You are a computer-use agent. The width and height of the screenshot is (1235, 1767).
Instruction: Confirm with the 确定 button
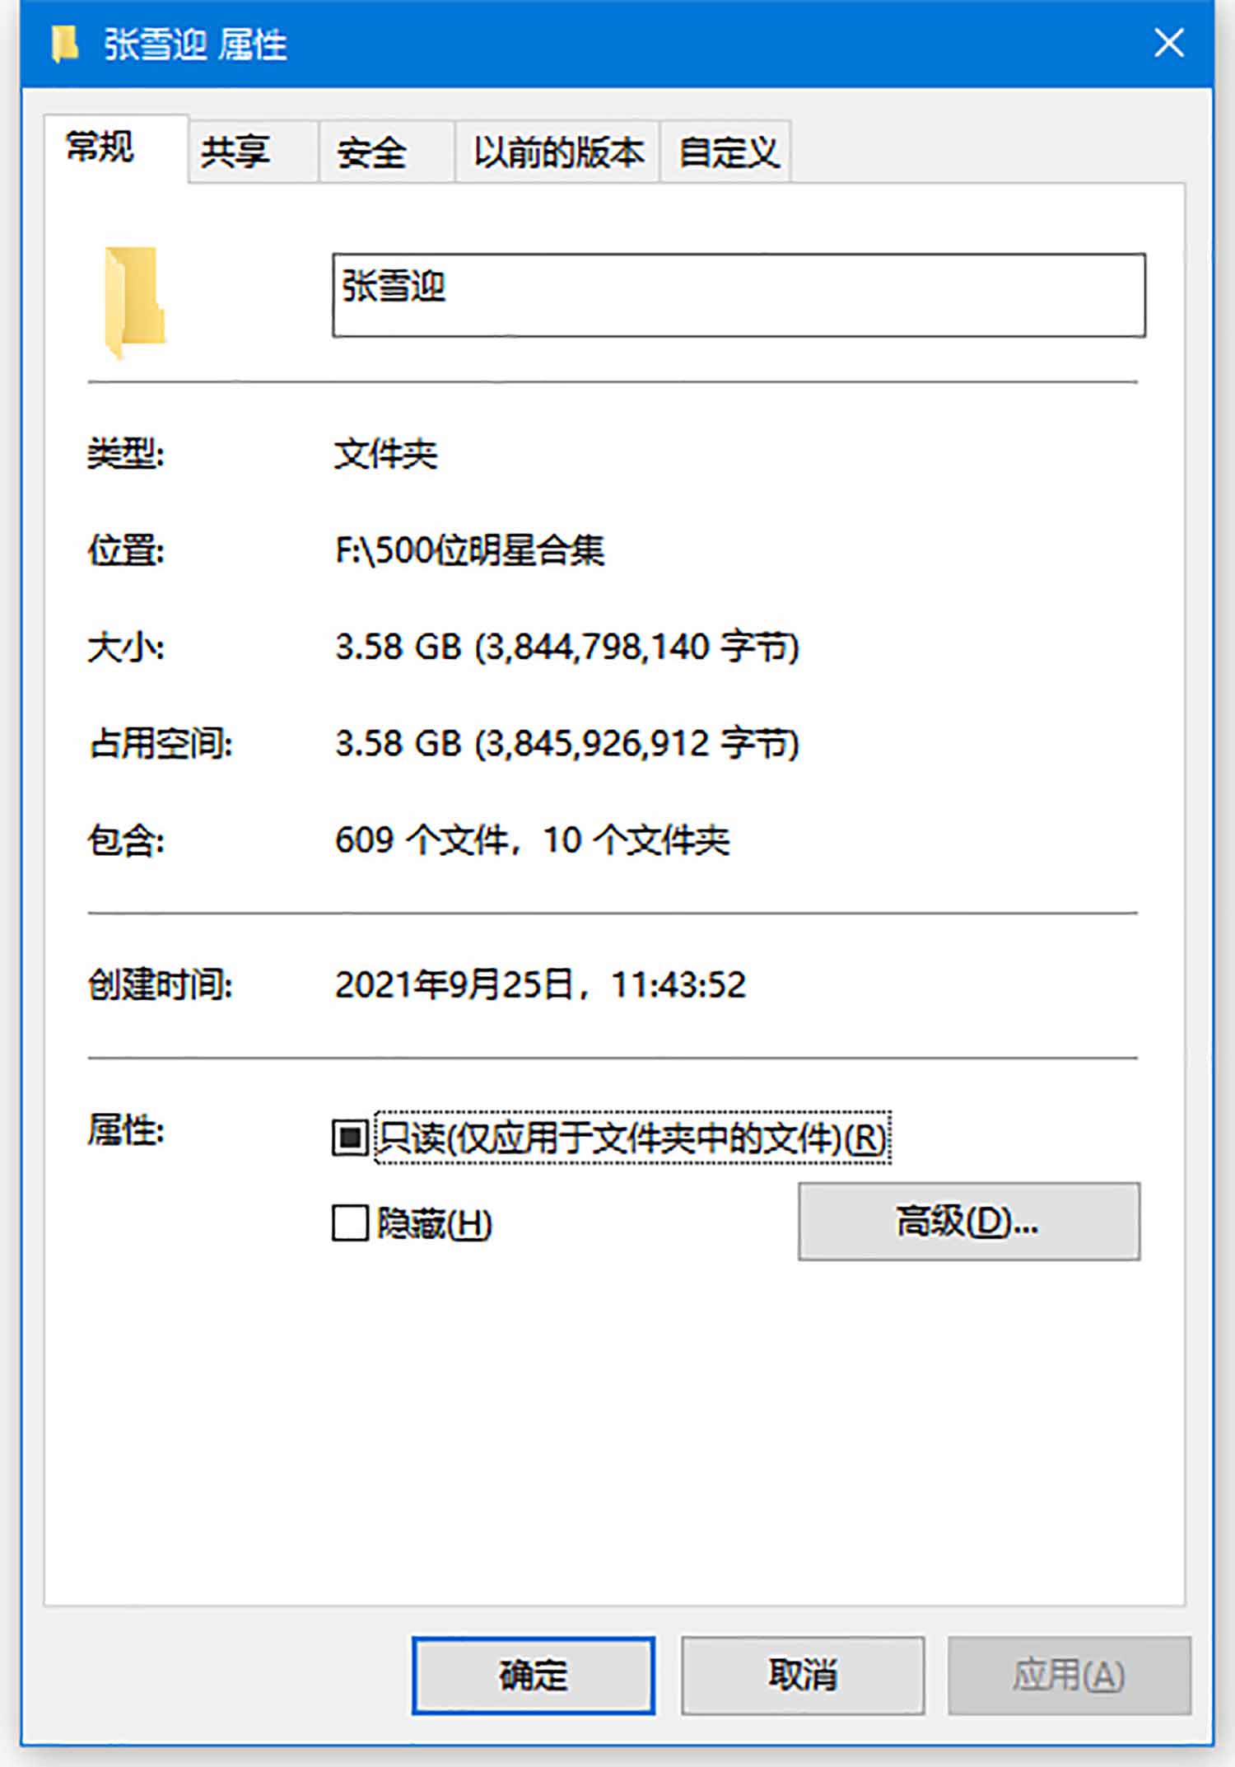(x=534, y=1676)
